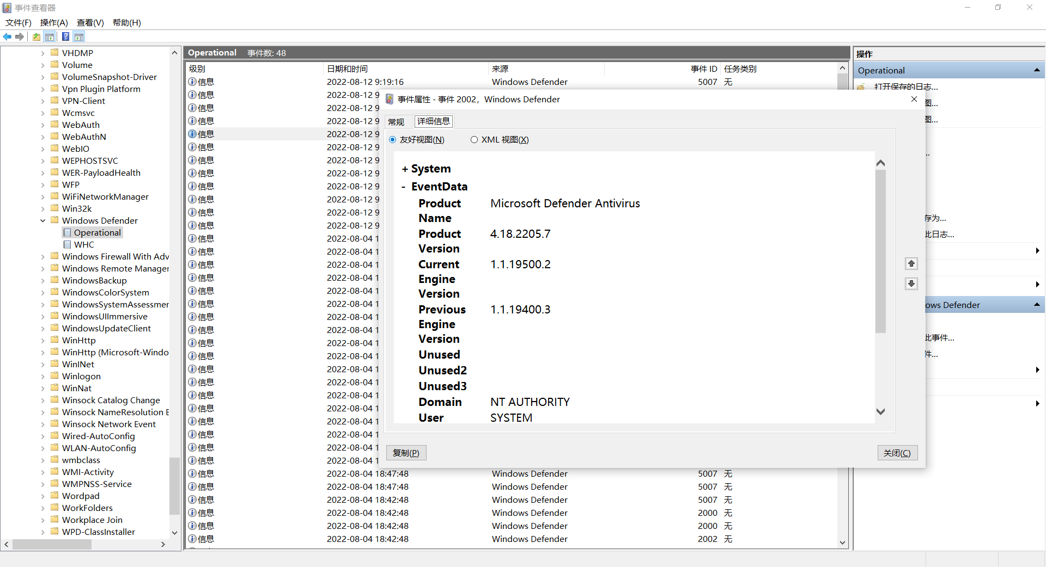Collapse the Windows Defender tree folder
The height and width of the screenshot is (567, 1046).
coord(43,221)
